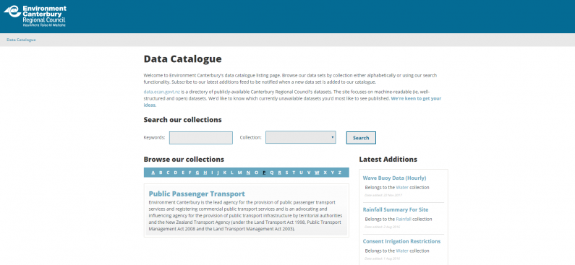
Task: Choose letter Z in the browse bar
Action: coord(340,173)
